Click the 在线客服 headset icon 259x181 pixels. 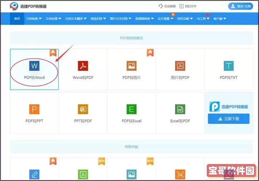tap(161, 6)
